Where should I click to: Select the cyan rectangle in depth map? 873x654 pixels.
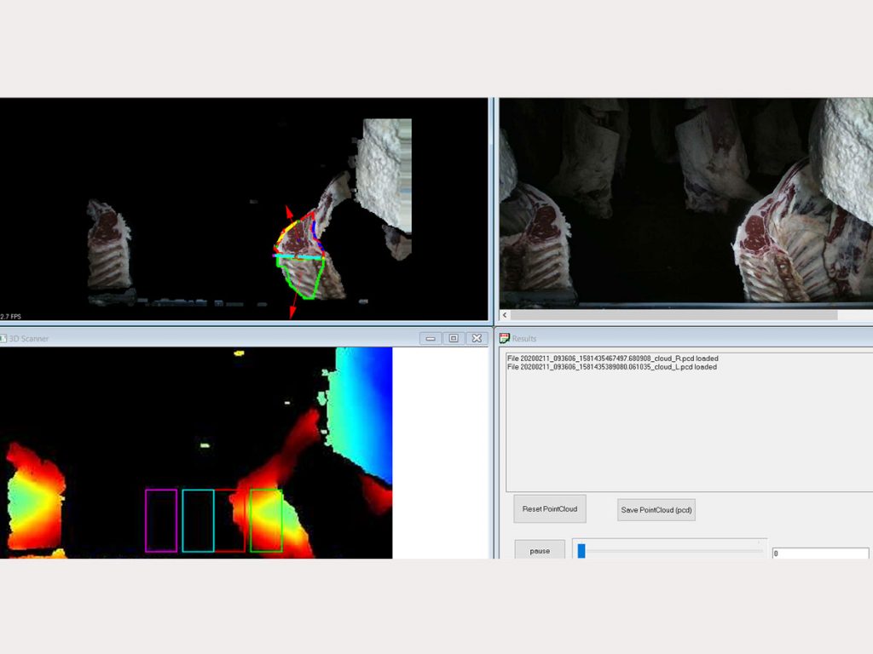click(198, 520)
